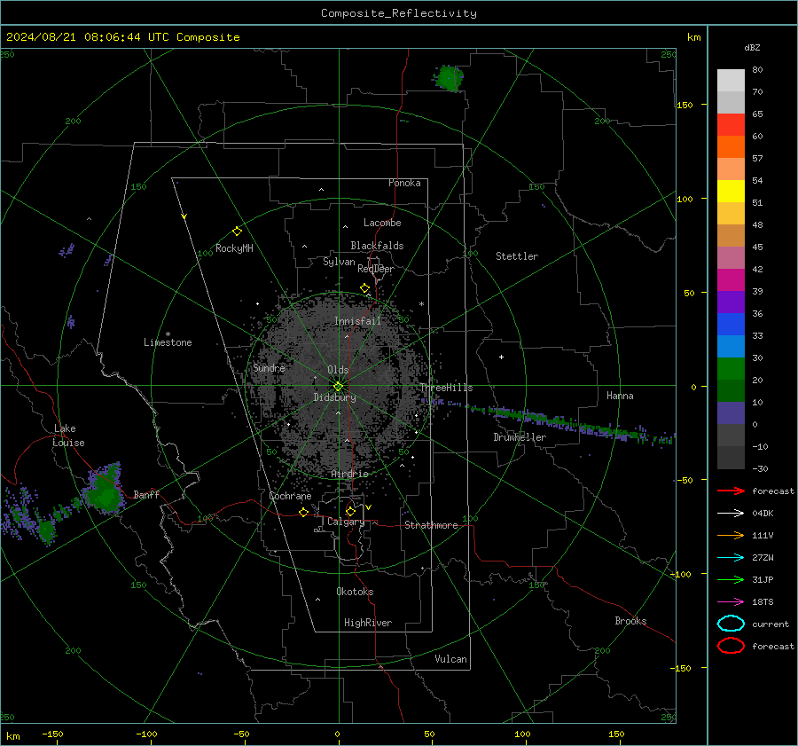Click the Didsbury label
This screenshot has width=798, height=746.
coord(334,397)
